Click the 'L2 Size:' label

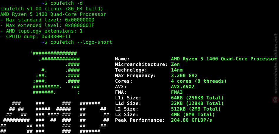click(x=127, y=109)
